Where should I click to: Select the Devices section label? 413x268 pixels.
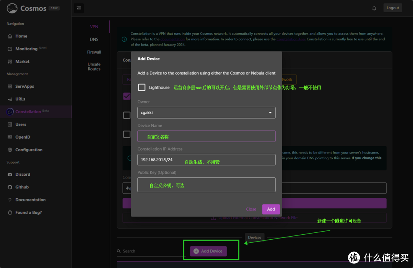coord(254,237)
